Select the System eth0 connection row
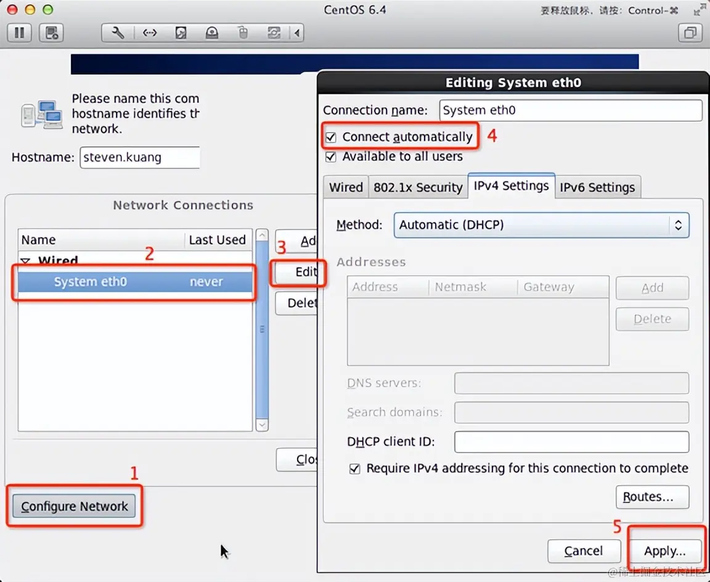Screen dimensions: 710x582 [x=136, y=282]
